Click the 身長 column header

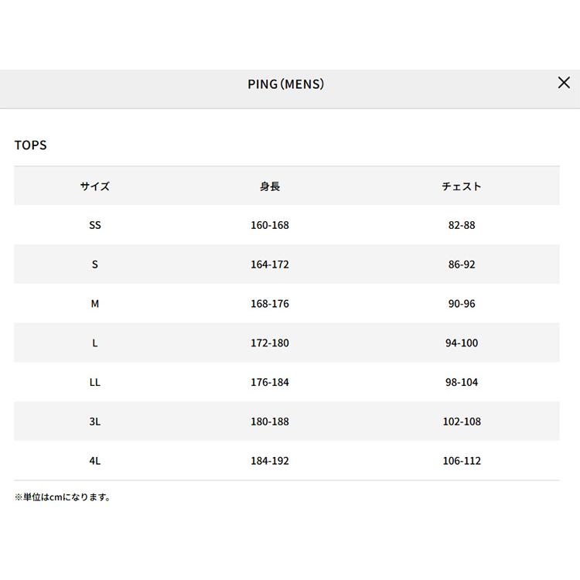270,186
